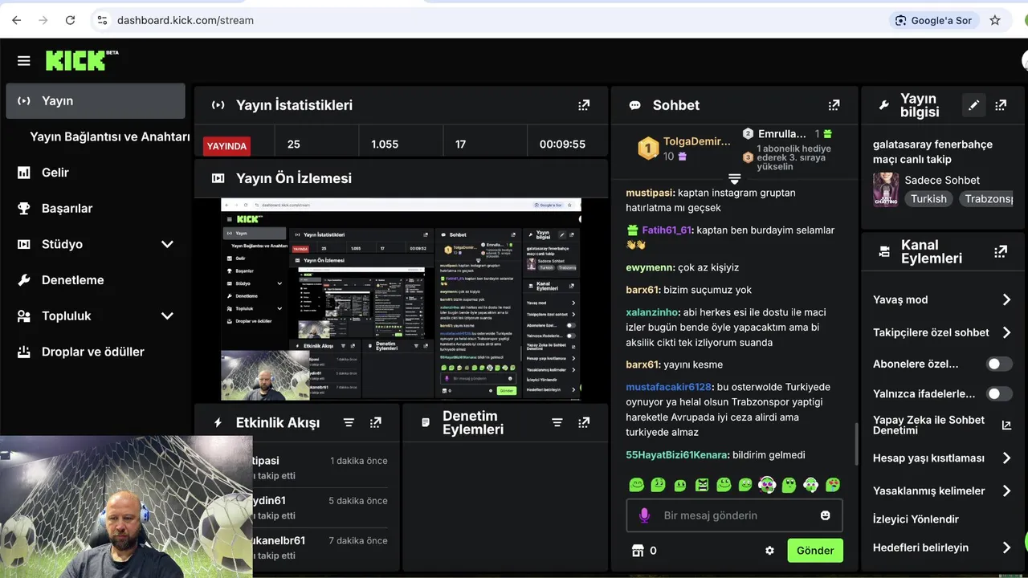Click the shop icon below chat

click(x=638, y=551)
